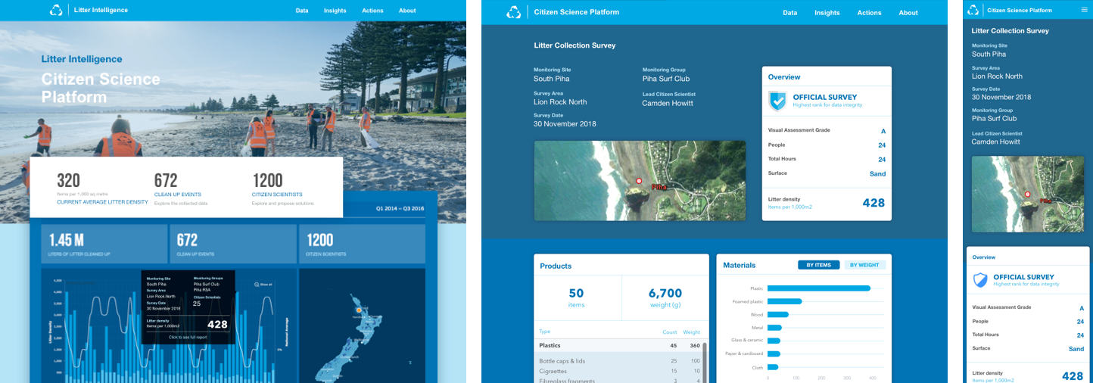Click the red Piha pin on desktop satellite map
This screenshot has height=383, width=1093.
639,182
